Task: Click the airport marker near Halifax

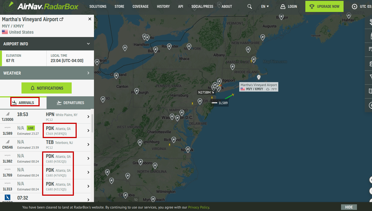Action: pos(349,16)
